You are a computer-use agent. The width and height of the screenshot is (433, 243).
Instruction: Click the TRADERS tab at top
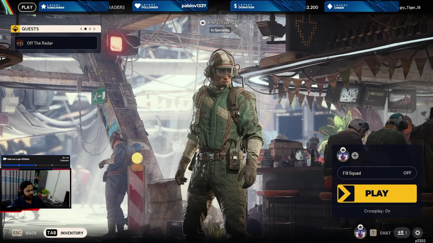coord(117,7)
